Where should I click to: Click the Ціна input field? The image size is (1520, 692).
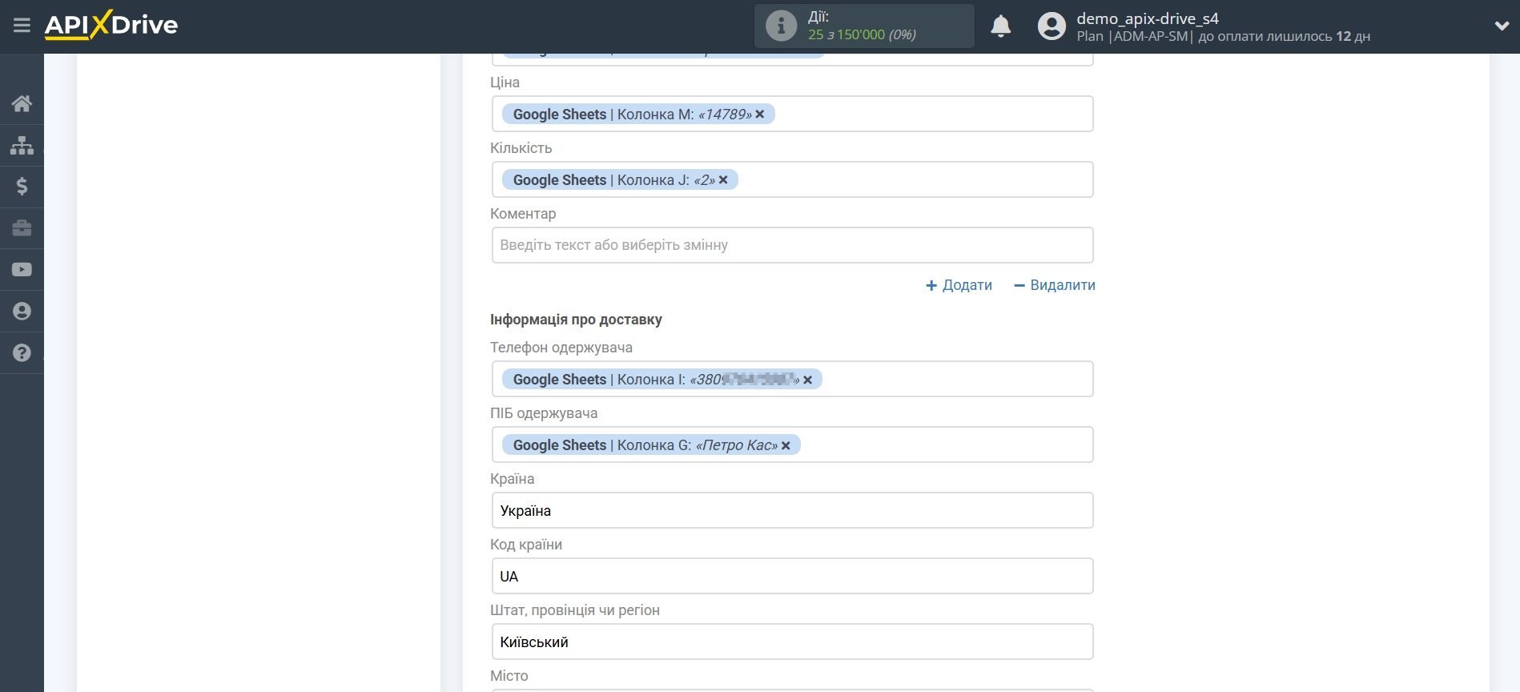[792, 114]
